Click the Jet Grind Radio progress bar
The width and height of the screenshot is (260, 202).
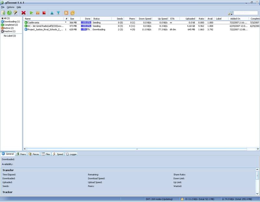point(86,26)
